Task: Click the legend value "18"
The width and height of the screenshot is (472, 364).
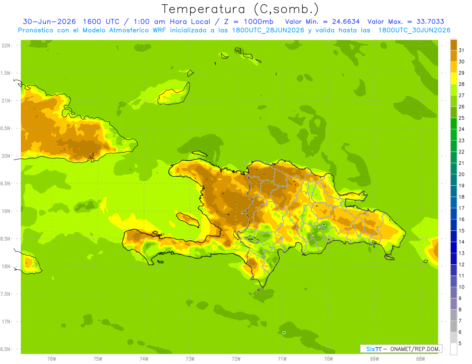Action: click(x=462, y=197)
